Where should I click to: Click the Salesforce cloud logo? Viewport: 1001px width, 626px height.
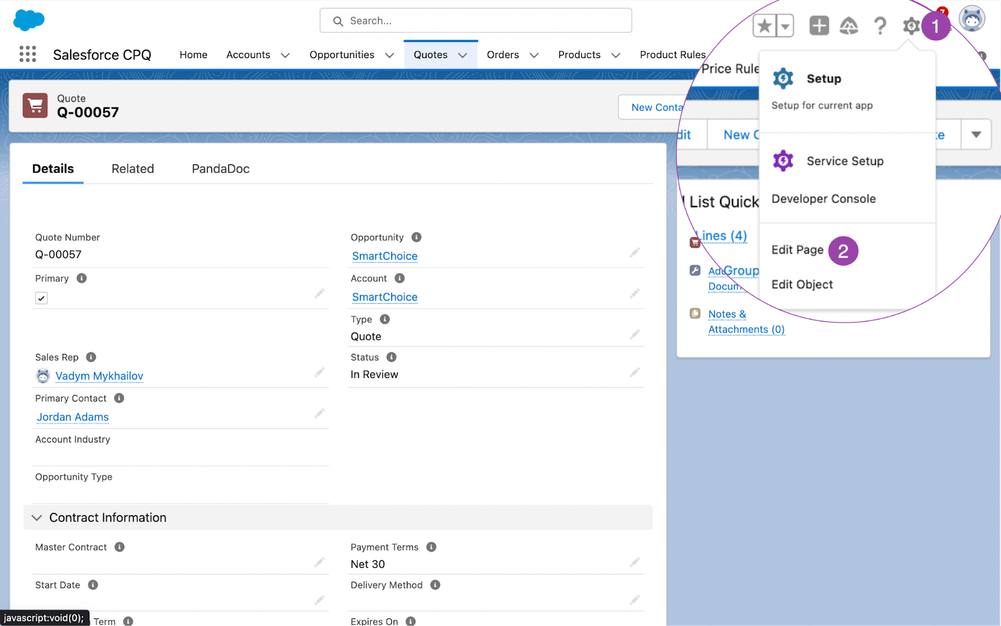(x=29, y=19)
